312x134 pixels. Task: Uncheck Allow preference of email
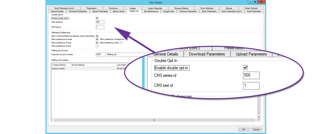97,39
